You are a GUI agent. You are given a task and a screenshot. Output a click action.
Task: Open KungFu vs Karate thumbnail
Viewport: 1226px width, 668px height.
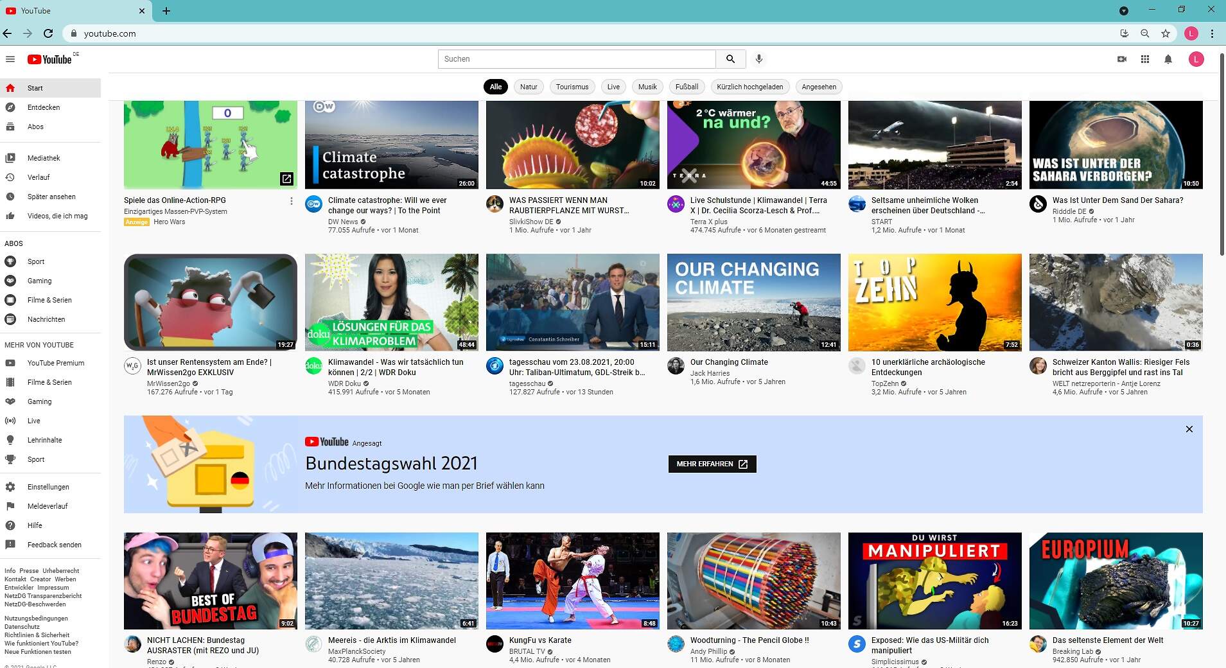pyautogui.click(x=573, y=581)
